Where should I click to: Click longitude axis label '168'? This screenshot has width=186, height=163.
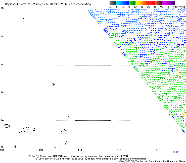click(x=41, y=150)
